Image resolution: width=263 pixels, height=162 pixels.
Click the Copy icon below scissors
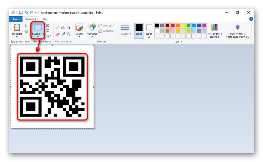(x=26, y=31)
